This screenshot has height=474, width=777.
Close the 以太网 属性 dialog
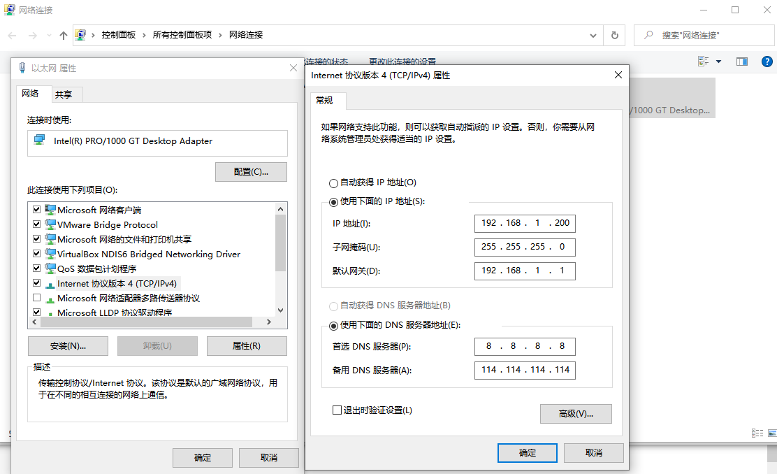click(293, 68)
